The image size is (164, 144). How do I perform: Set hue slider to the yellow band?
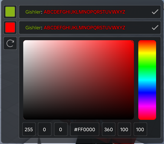pos(147,53)
